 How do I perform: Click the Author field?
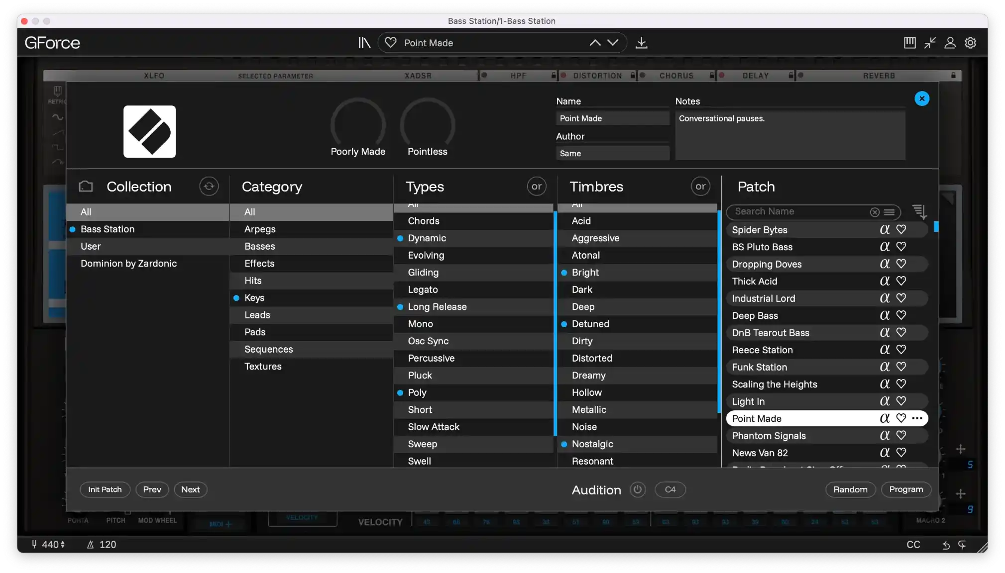coord(612,153)
